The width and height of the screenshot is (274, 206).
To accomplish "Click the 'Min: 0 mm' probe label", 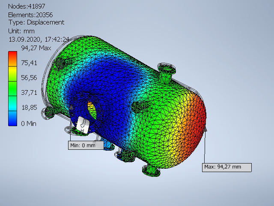I will (86, 145).
